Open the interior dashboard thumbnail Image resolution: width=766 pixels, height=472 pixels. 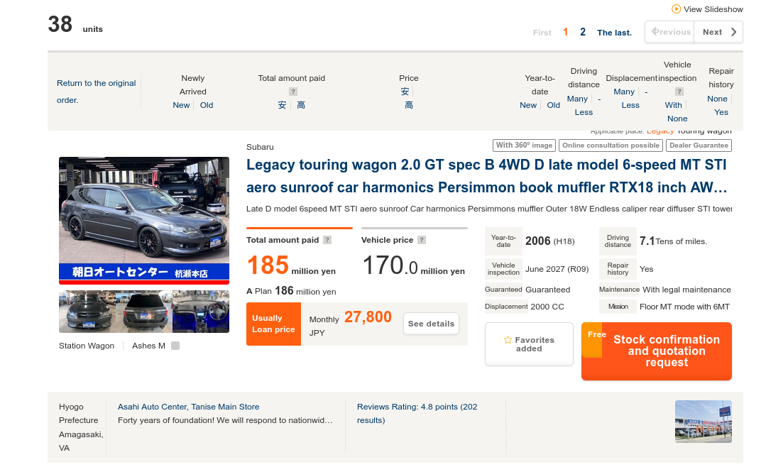201,312
